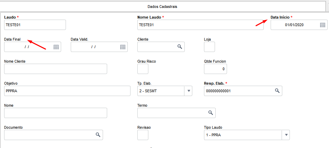The image size is (329, 148).
Task: Click the 'Nome Cliente' field label
Action: click(x=15, y=61)
